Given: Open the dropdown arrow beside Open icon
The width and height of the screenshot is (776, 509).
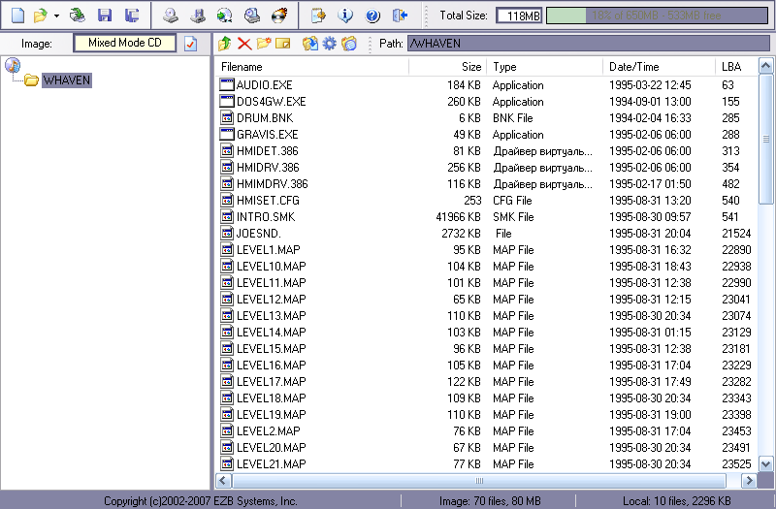Looking at the screenshot, I should 56,16.
